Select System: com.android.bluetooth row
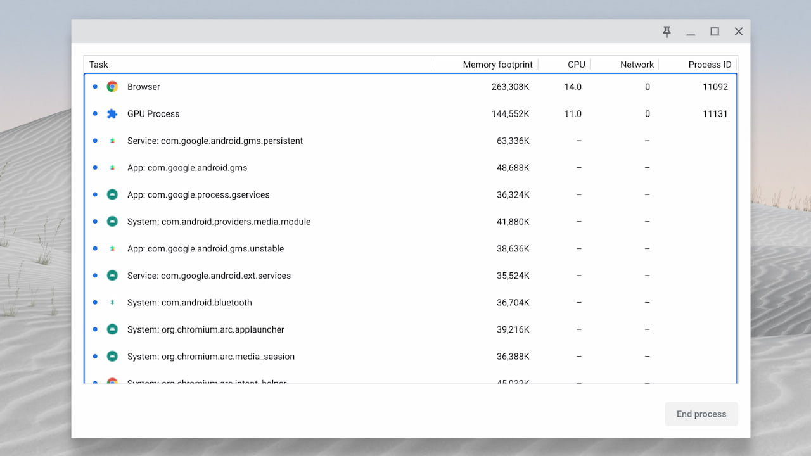The height and width of the screenshot is (456, 811). click(x=411, y=303)
